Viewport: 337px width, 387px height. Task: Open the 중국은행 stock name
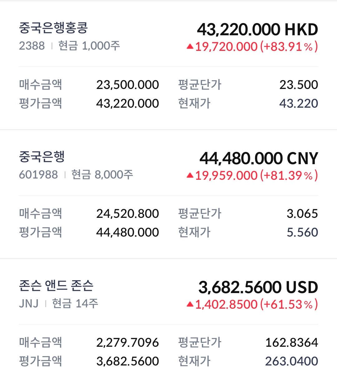tap(42, 157)
